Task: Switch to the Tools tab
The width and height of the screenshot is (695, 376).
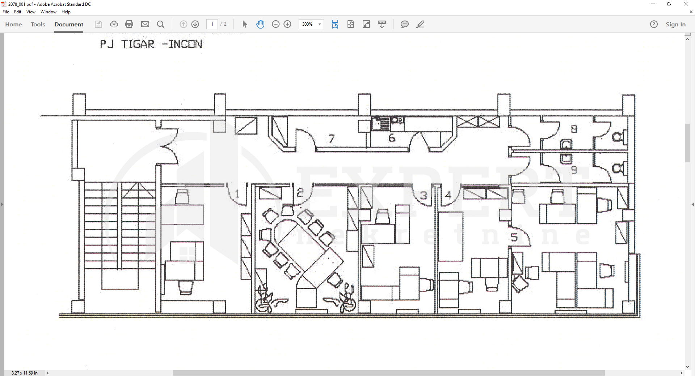Action: click(38, 24)
